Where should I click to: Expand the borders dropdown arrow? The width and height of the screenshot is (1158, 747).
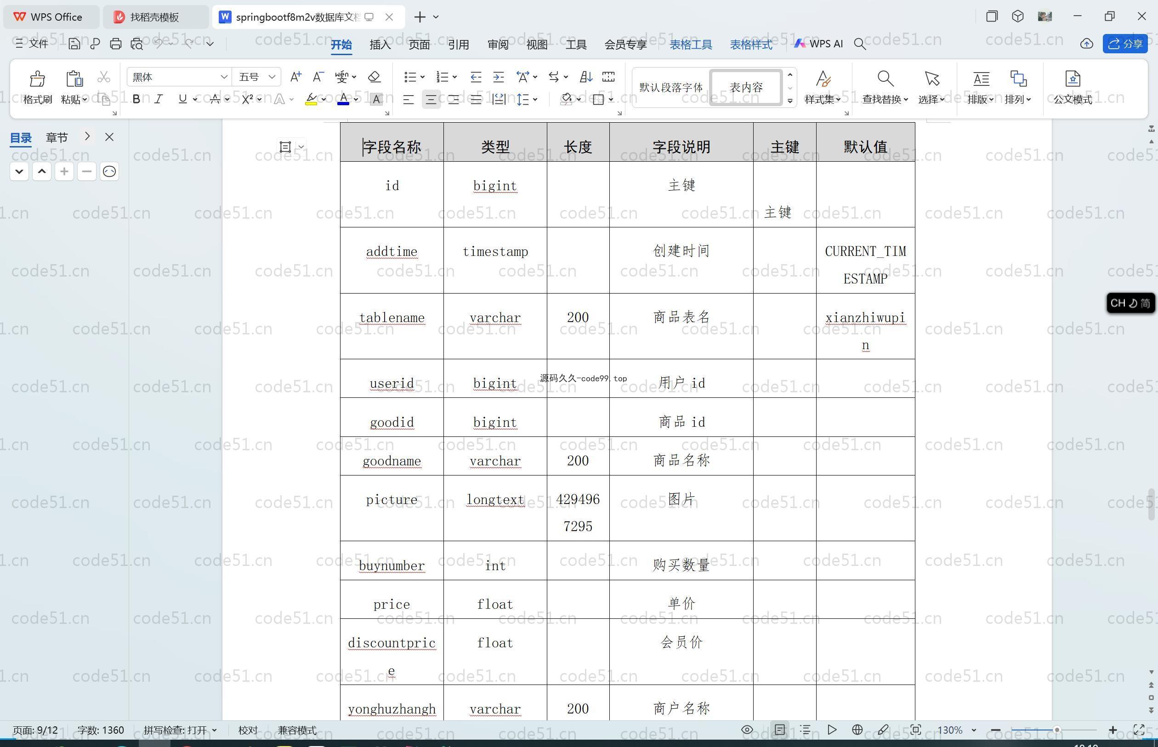click(x=611, y=99)
